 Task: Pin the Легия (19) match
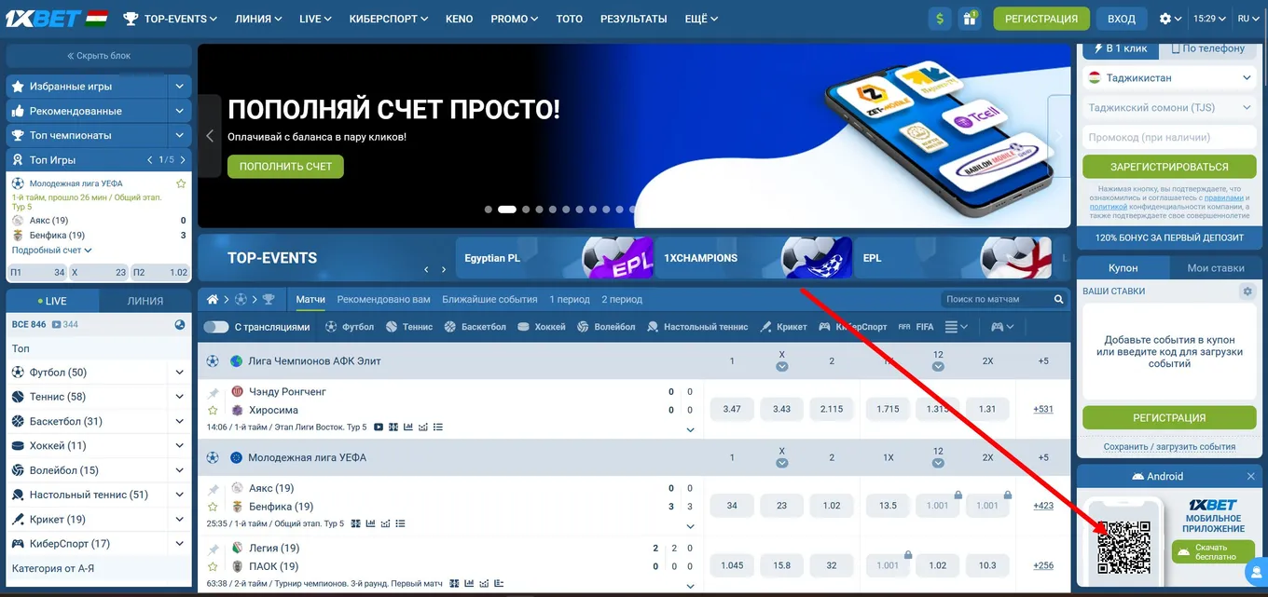tap(214, 549)
